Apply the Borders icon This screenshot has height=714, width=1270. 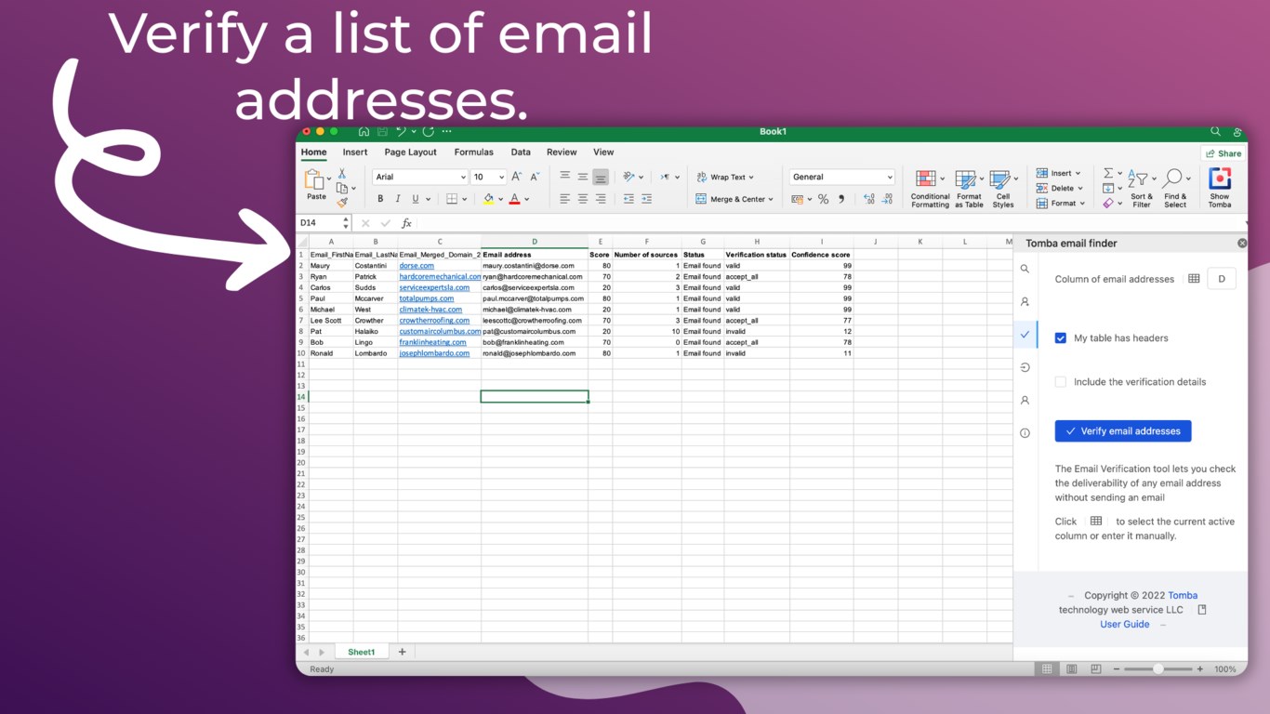coord(451,199)
